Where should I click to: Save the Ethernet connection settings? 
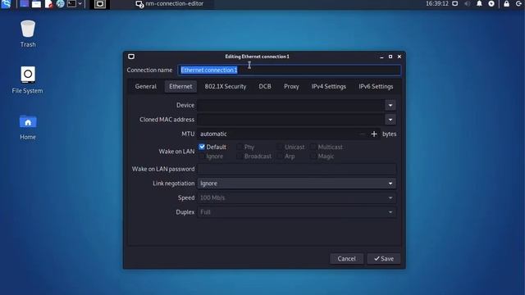[384, 259]
